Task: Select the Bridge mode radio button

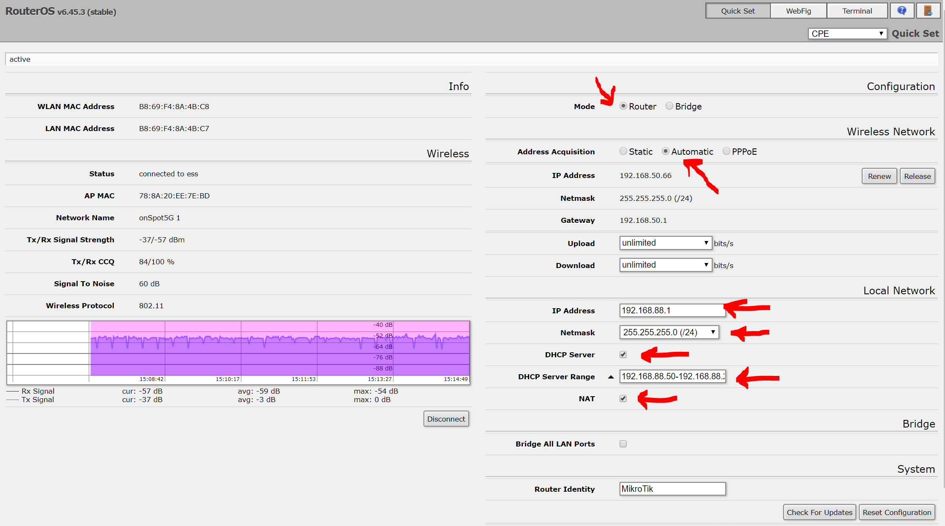Action: [x=669, y=106]
